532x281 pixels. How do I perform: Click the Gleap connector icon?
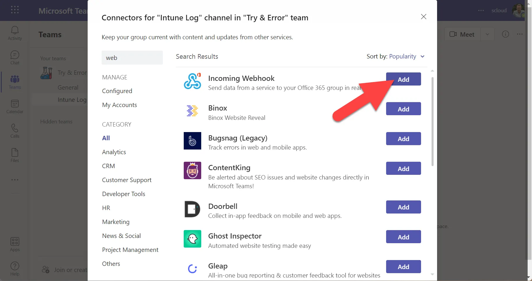click(192, 268)
